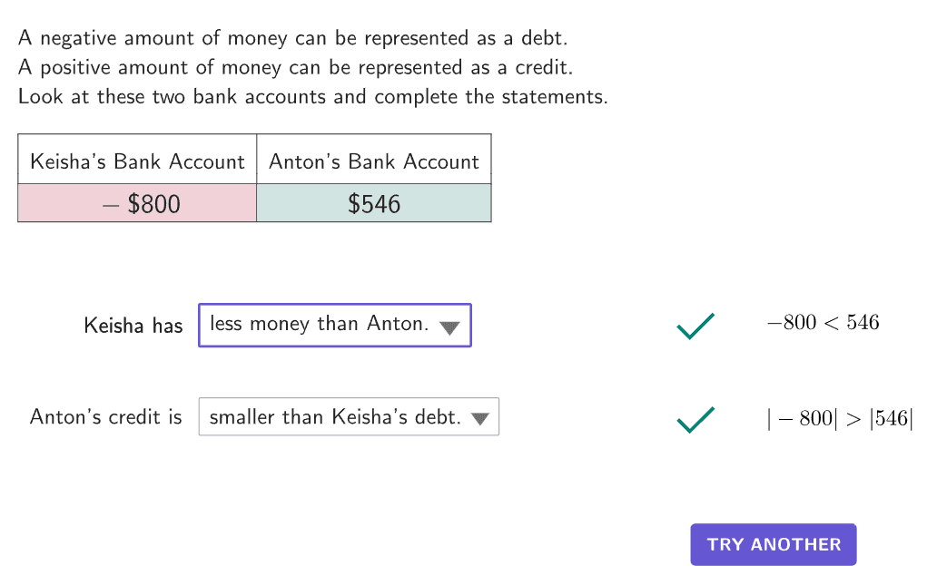Viewport: 937px width, 585px height.
Task: Click the 'Look at these two bank accounts' instruction
Action: [x=312, y=97]
